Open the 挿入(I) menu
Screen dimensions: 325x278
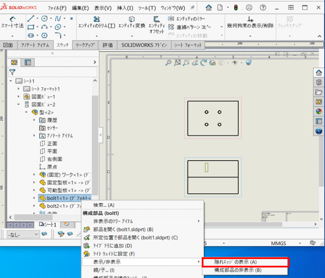[125, 8]
